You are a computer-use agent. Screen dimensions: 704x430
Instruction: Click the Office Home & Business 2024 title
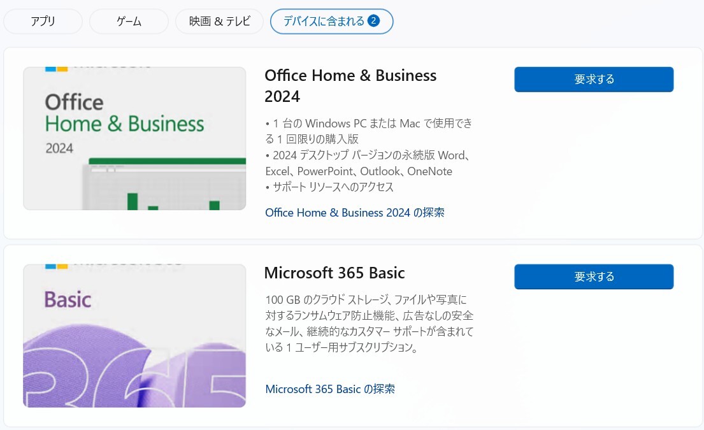[x=350, y=86]
